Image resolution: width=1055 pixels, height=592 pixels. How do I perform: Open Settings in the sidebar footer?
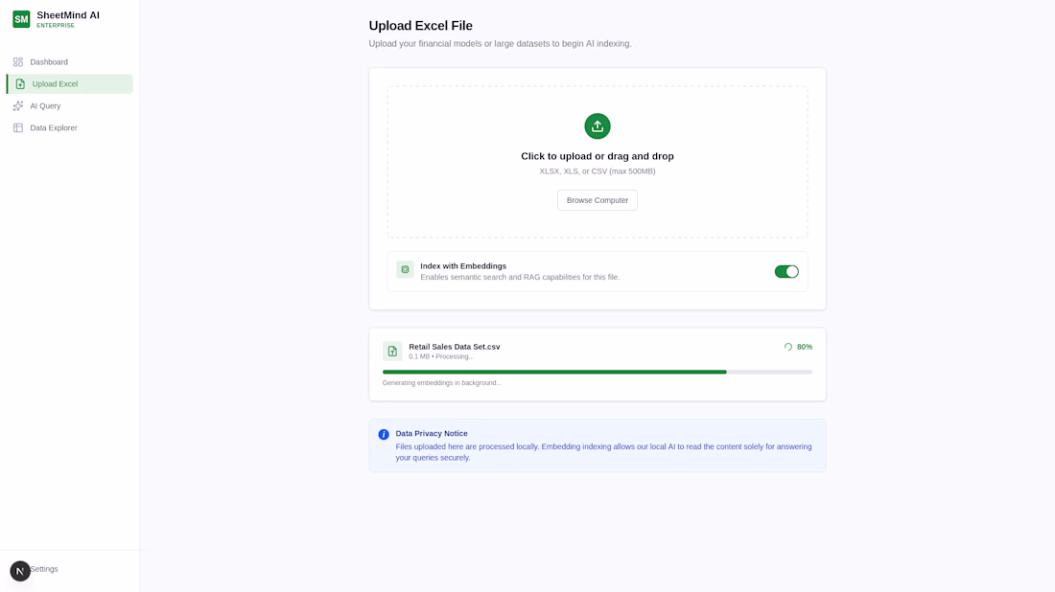coord(44,569)
